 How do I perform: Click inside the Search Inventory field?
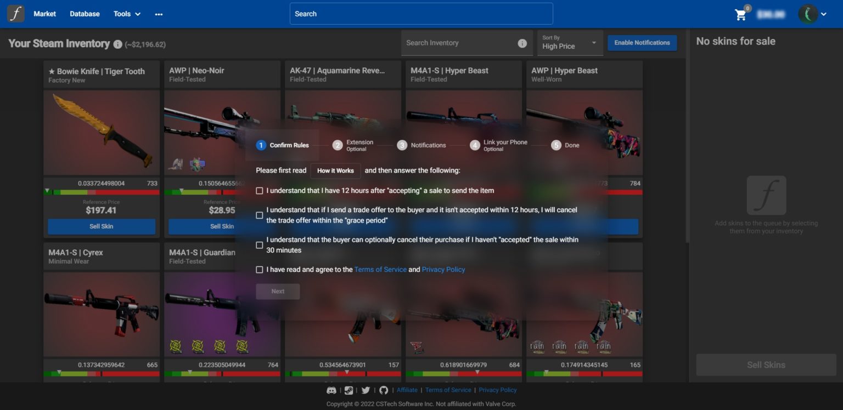pos(456,42)
